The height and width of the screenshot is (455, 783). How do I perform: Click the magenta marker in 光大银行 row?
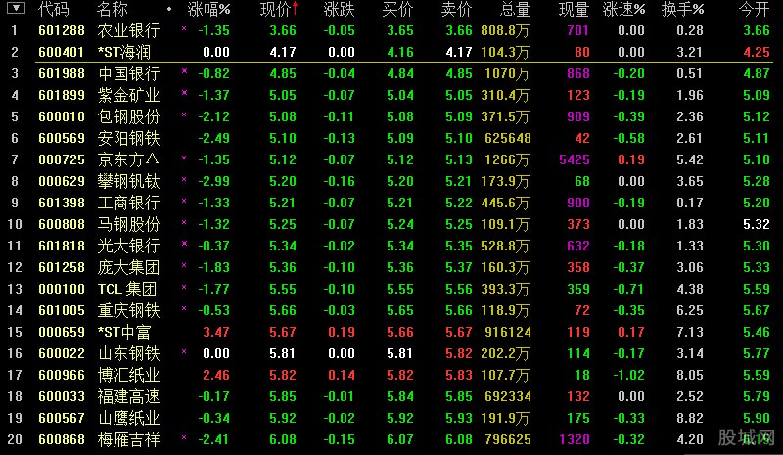coord(184,244)
